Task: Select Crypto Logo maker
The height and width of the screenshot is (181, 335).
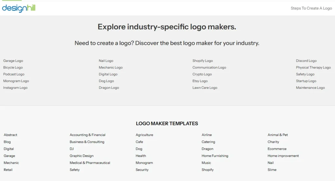Action: pos(202,74)
